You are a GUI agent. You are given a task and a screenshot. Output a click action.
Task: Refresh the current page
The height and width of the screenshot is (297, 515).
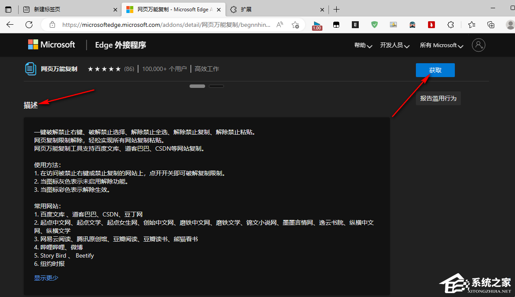click(x=29, y=25)
